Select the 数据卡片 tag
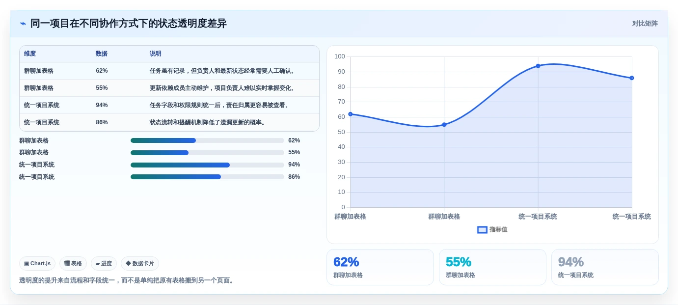 (140, 264)
